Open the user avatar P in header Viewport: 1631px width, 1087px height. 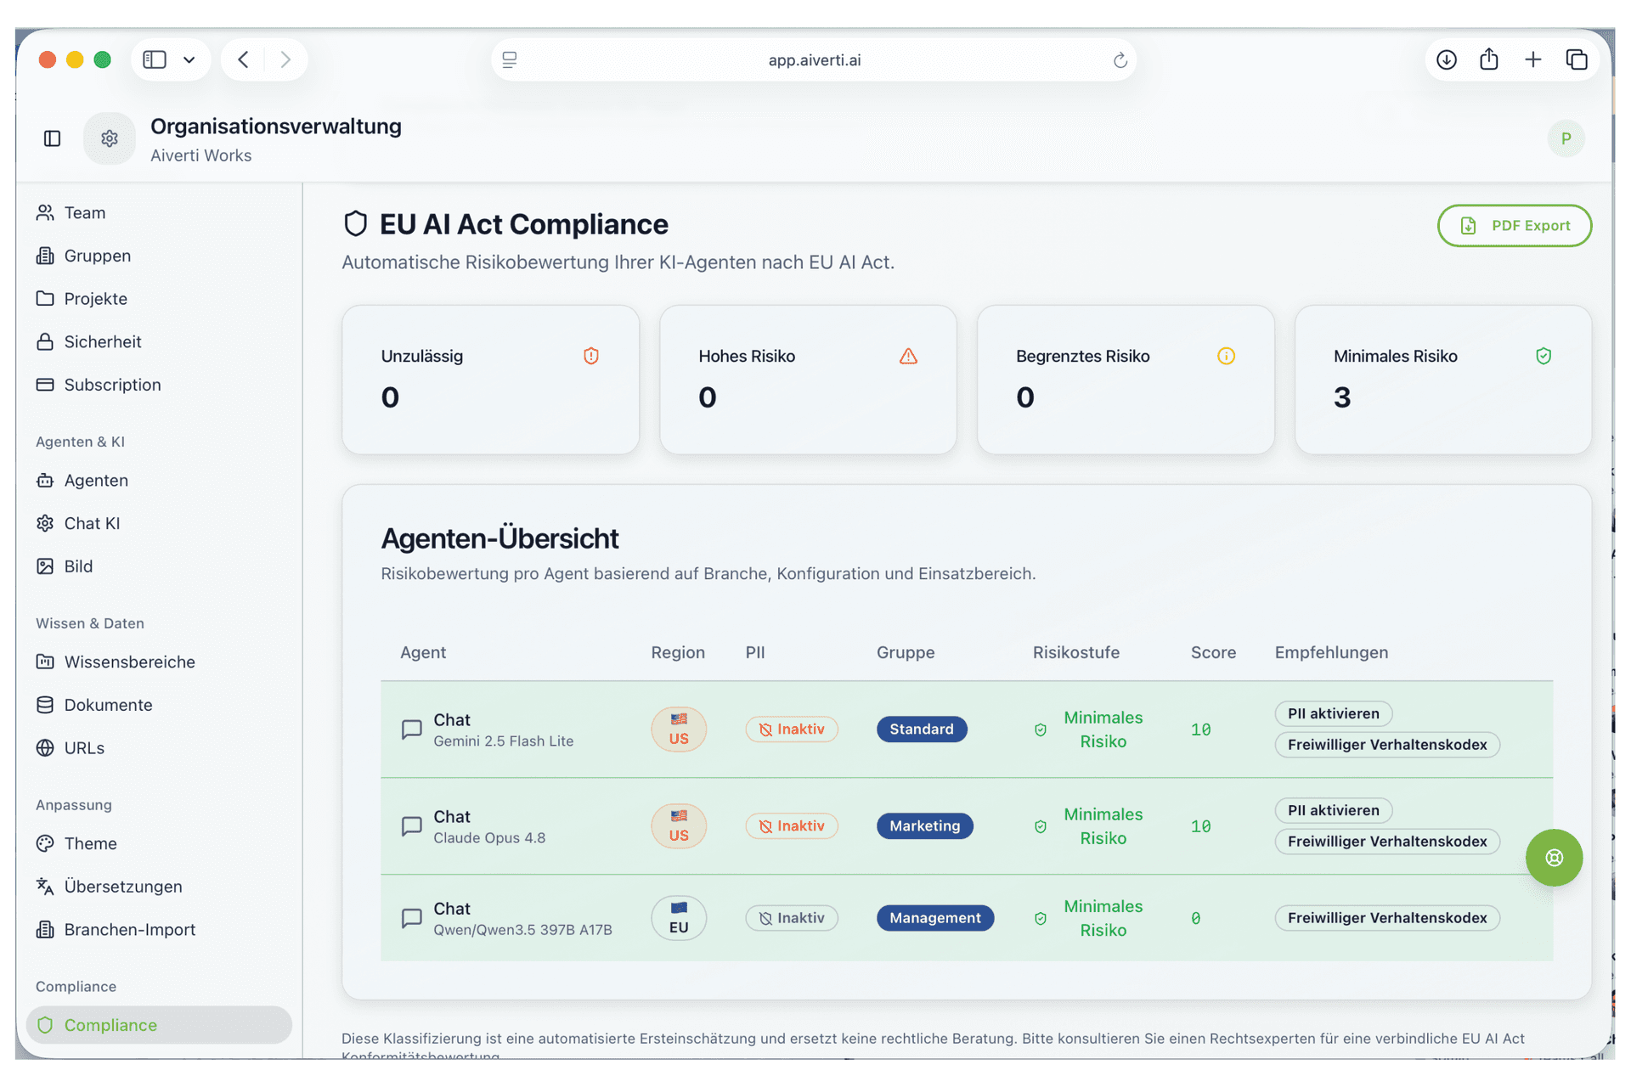(1566, 138)
